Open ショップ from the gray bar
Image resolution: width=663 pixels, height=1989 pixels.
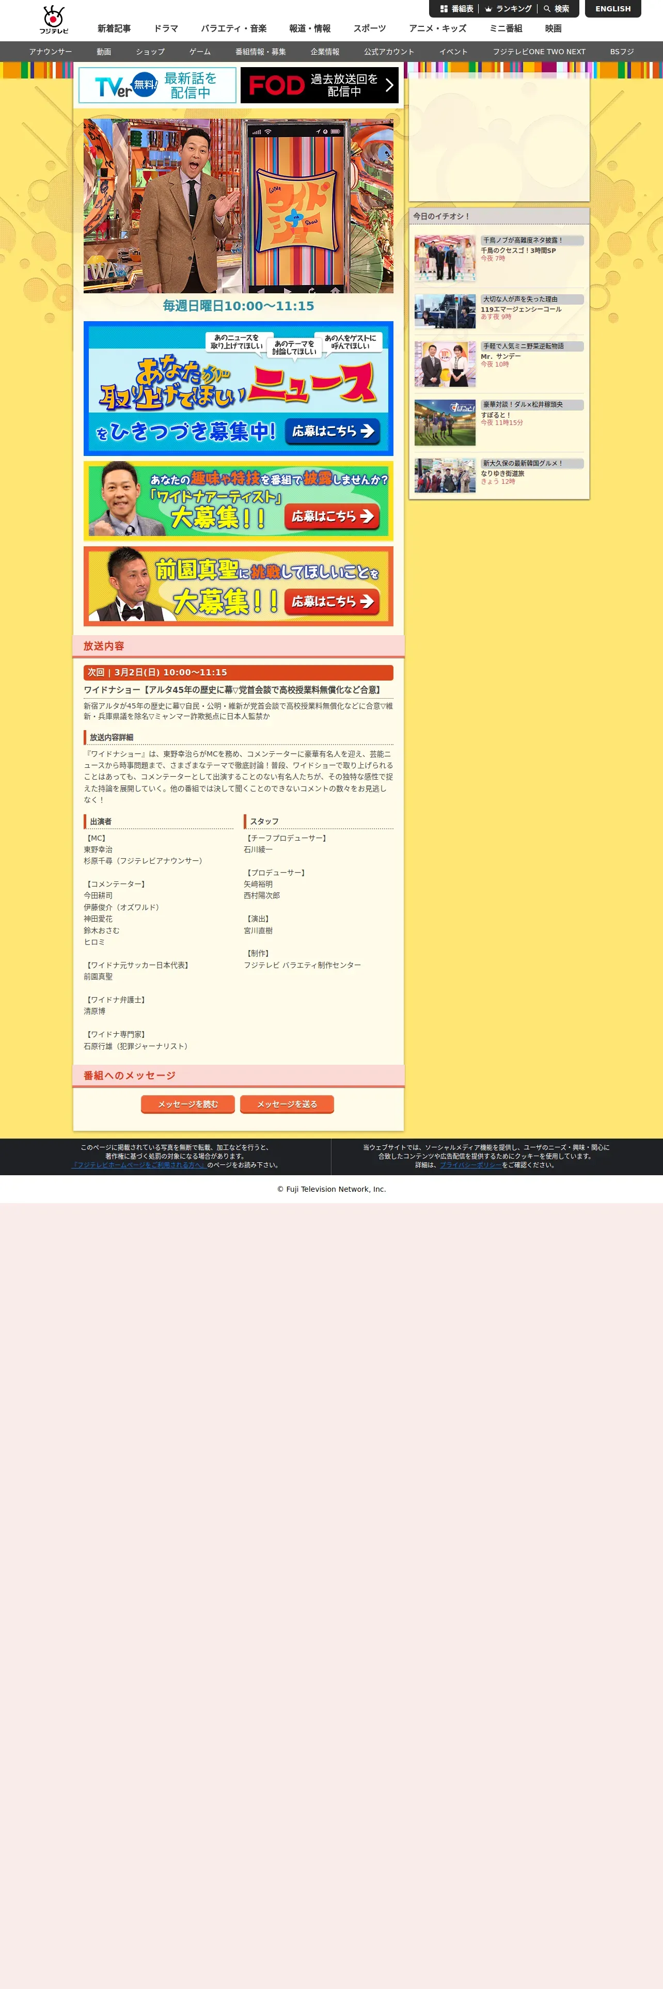(150, 52)
